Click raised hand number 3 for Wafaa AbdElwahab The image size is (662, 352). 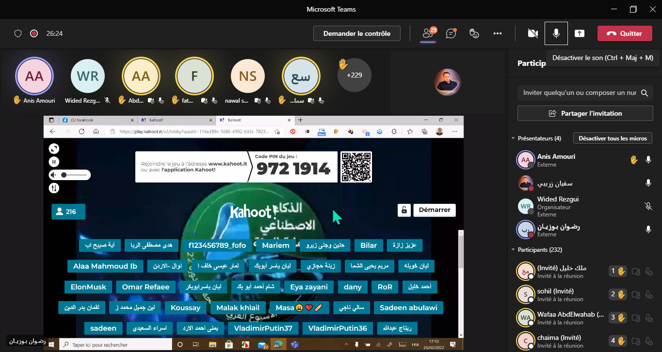618,318
